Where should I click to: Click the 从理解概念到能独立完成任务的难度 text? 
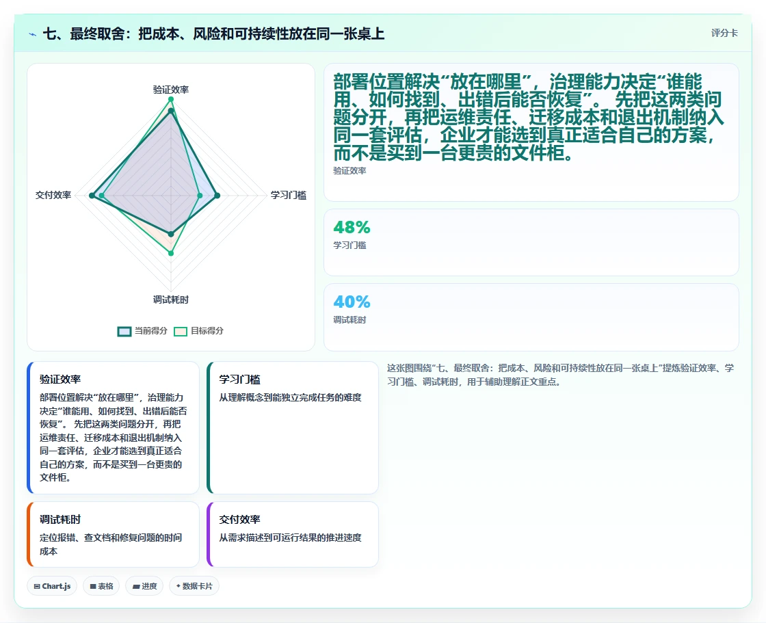[x=290, y=397]
